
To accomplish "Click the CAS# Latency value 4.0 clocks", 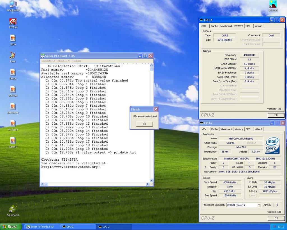I will (x=249, y=64).
